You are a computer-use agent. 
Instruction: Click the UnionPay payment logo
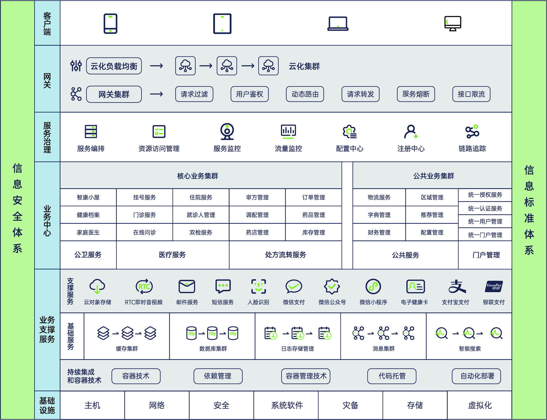494,286
